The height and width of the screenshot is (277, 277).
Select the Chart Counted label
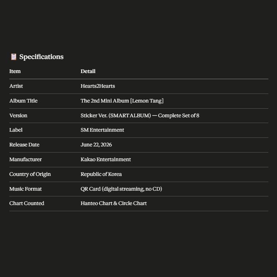[x=27, y=203]
